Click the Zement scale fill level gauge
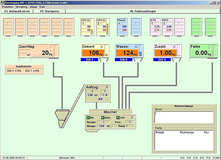This screenshot has width=221, height=160. click(x=107, y=51)
